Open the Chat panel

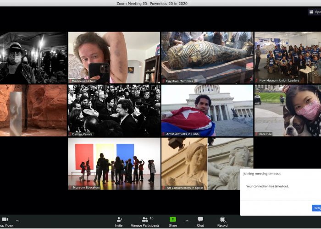tap(200, 219)
